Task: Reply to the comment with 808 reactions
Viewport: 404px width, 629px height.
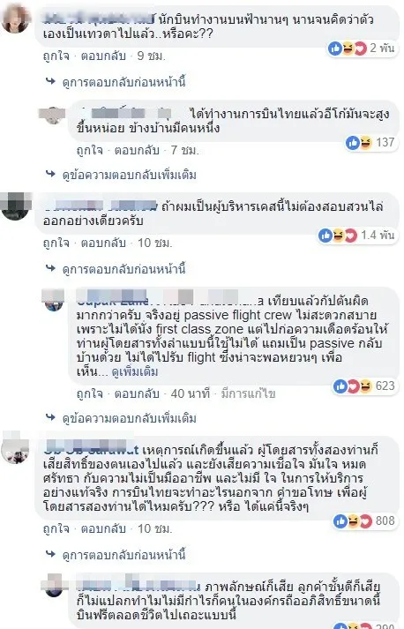Action: click(103, 528)
